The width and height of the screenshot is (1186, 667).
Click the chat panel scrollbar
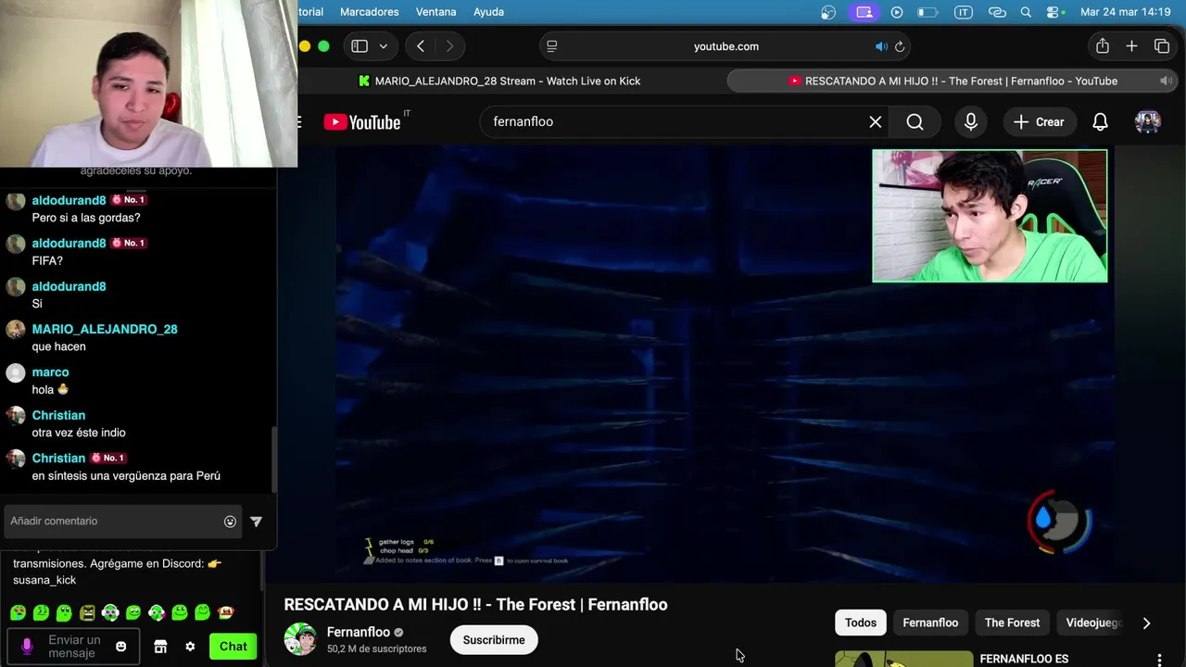pos(274,460)
